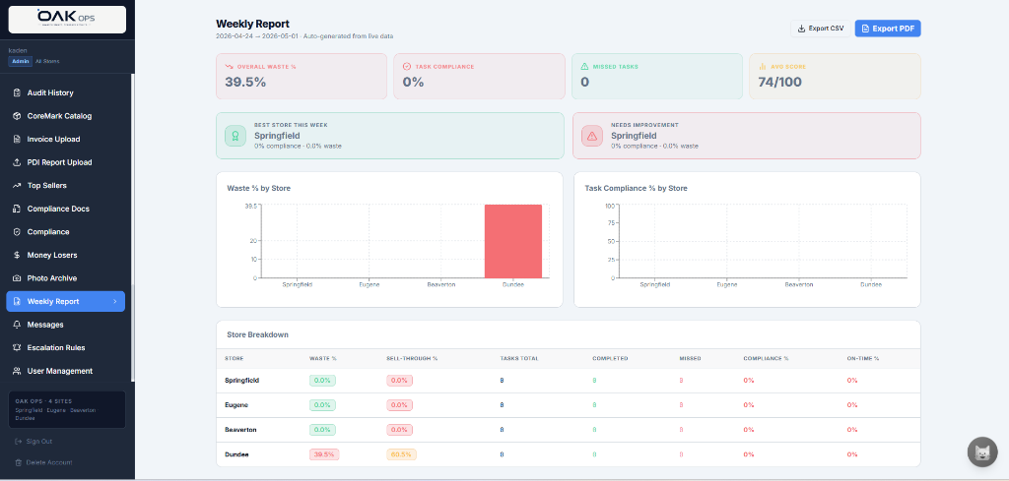Click the Oak Ops logo

(x=67, y=20)
